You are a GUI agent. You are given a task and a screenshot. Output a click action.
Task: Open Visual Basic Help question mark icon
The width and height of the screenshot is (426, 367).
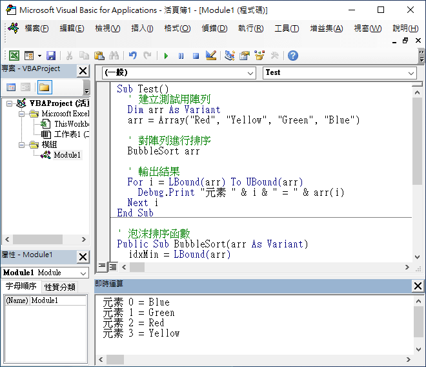(293, 56)
